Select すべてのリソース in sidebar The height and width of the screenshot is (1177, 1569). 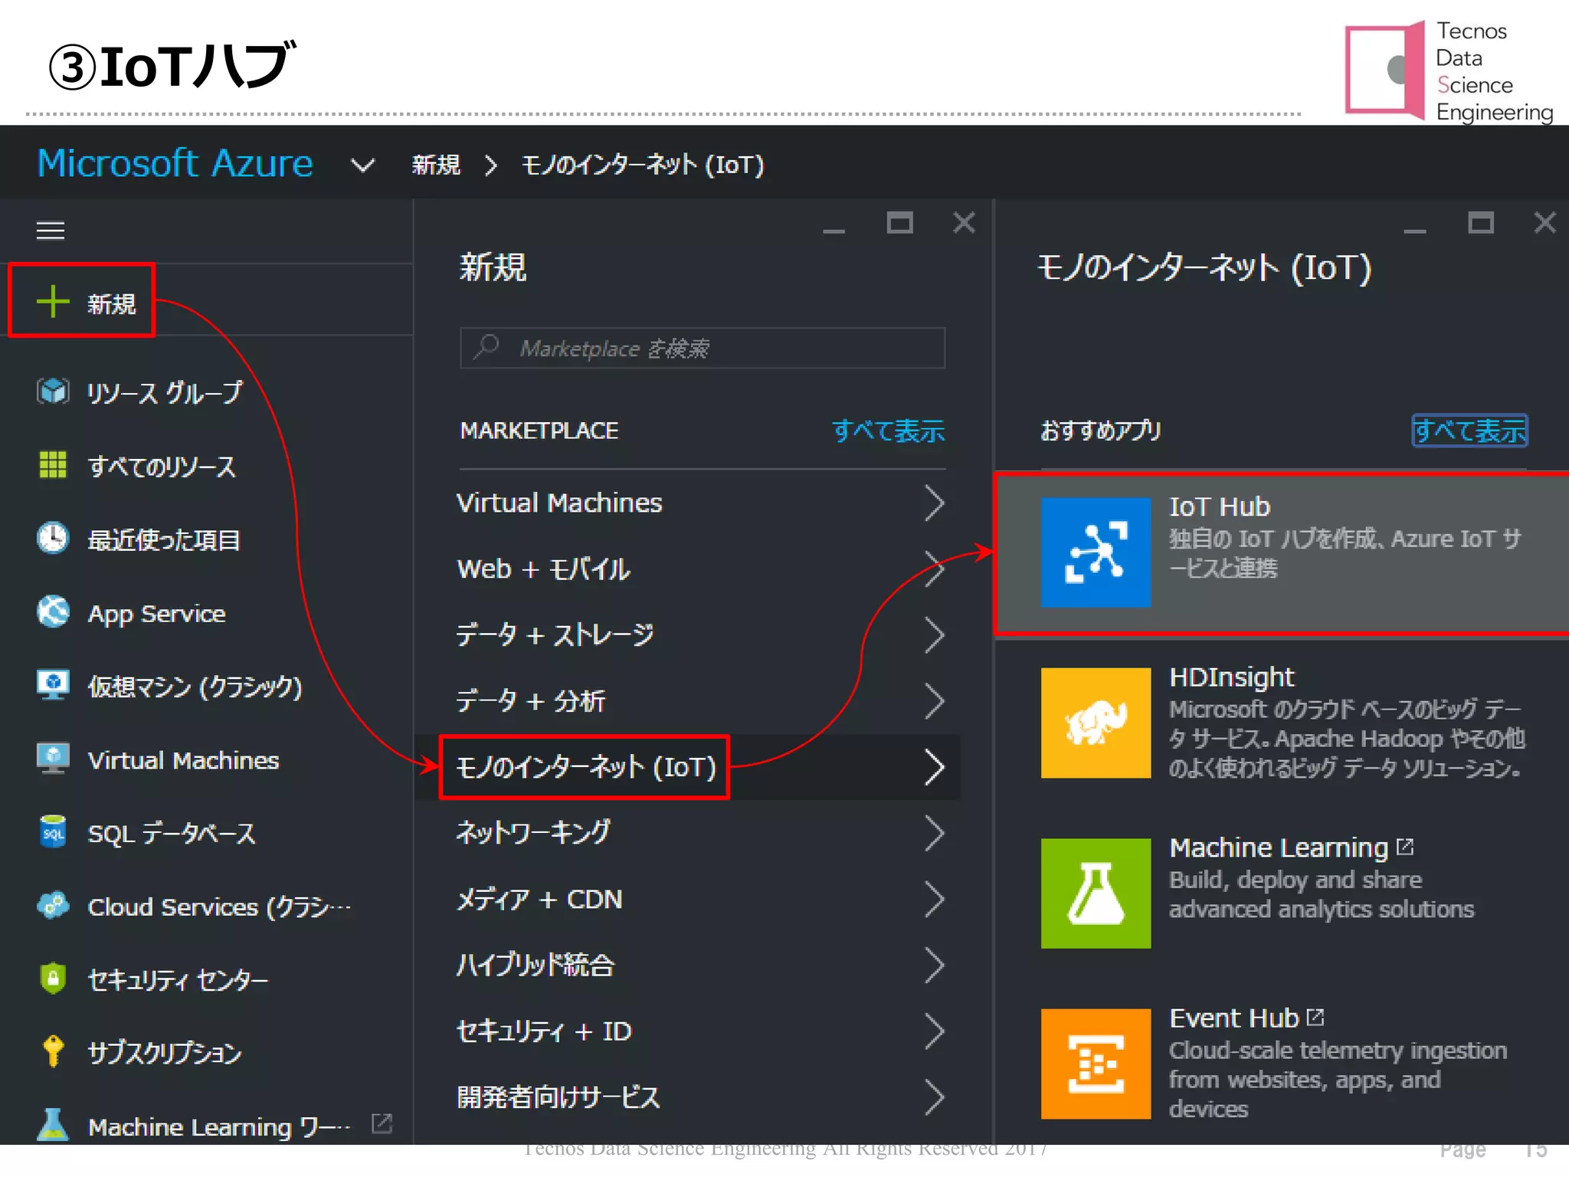(162, 466)
